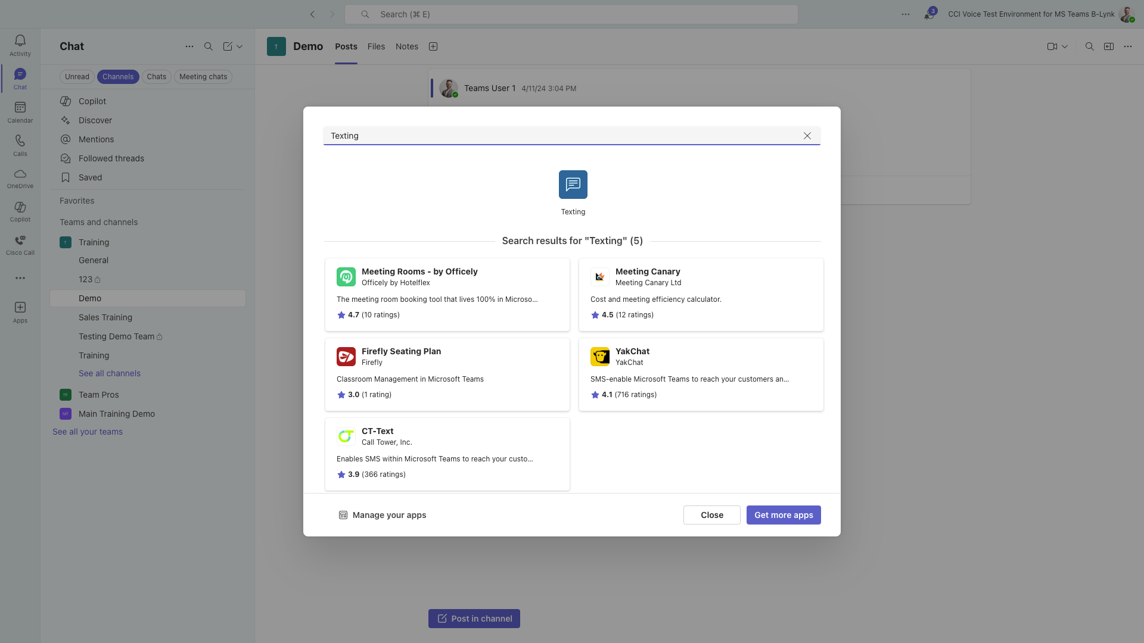Open the Activity feed
Image resolution: width=1144 pixels, height=643 pixels.
pos(20,45)
